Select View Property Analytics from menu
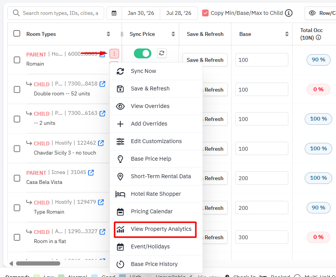The width and height of the screenshot is (336, 277). point(161,229)
